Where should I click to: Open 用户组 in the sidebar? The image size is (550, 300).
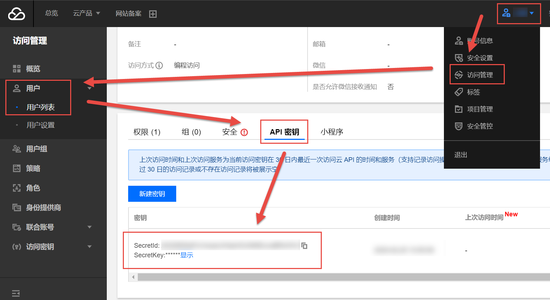(x=37, y=149)
